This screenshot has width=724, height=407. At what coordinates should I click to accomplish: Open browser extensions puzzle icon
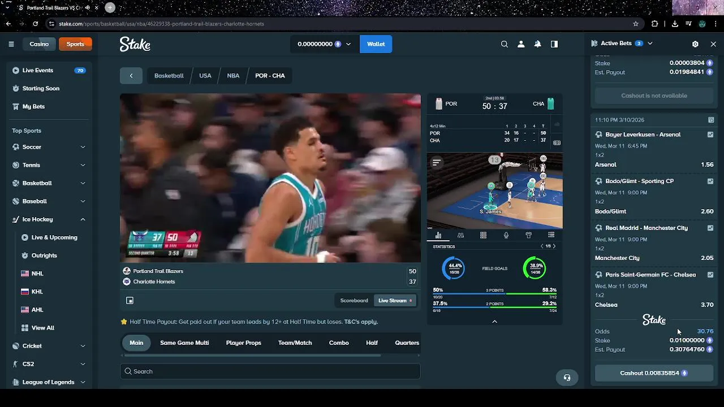(x=654, y=24)
